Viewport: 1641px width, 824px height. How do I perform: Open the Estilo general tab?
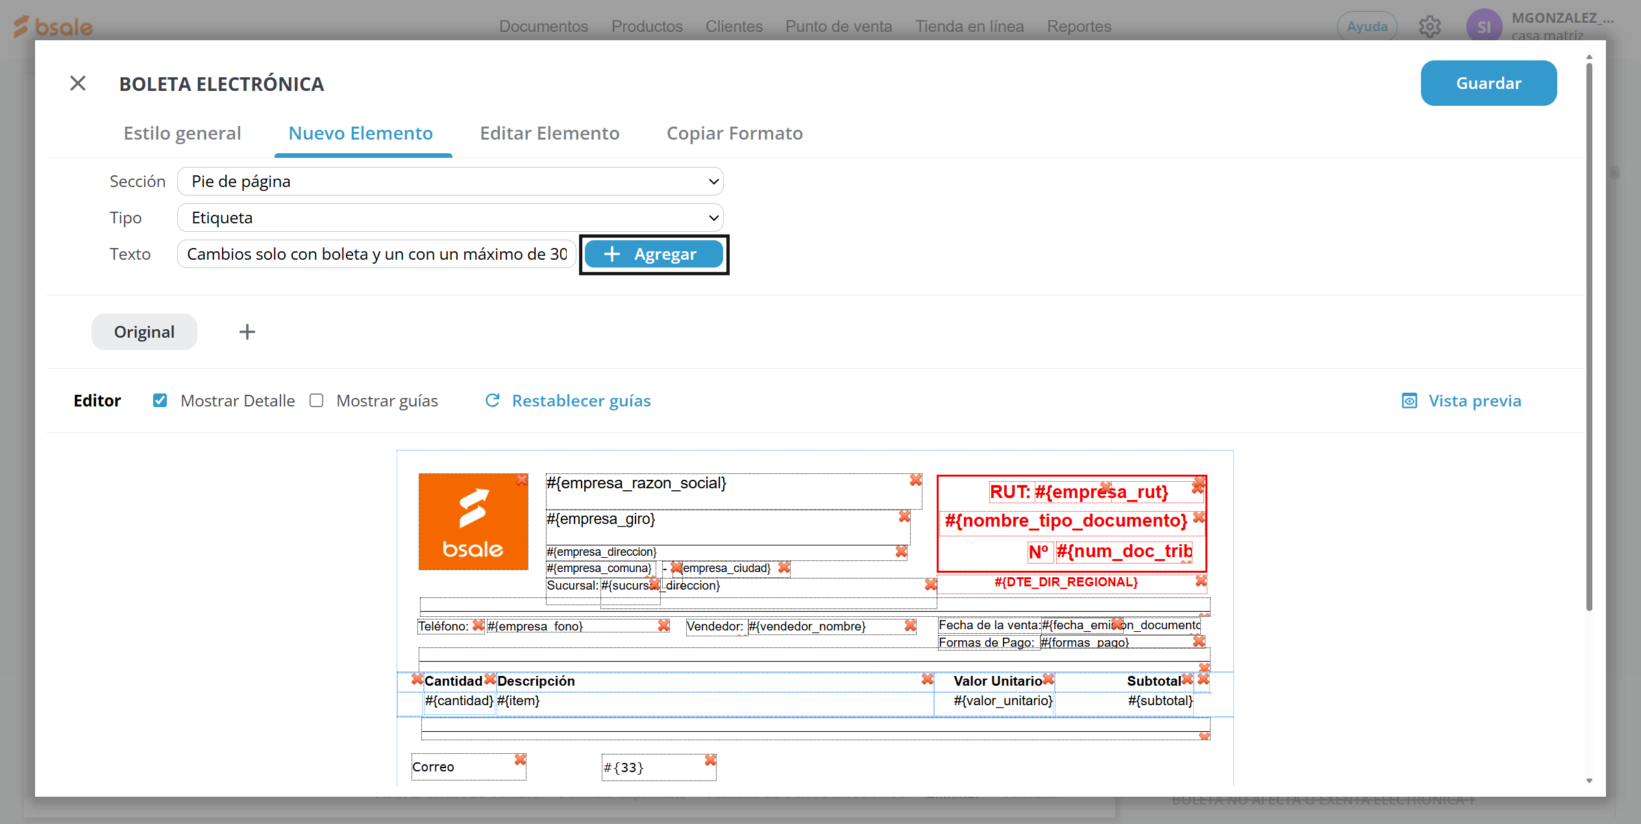pyautogui.click(x=182, y=133)
